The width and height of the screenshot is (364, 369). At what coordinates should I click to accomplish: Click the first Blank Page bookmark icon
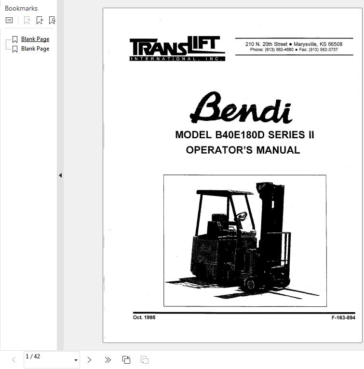(15, 40)
